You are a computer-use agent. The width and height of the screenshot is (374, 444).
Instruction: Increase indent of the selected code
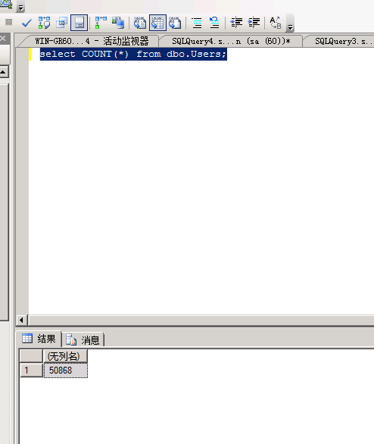tap(254, 23)
